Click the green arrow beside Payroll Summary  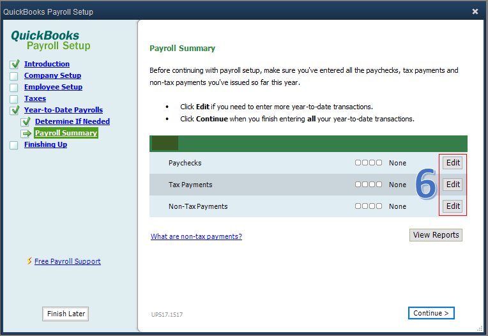tap(26, 134)
